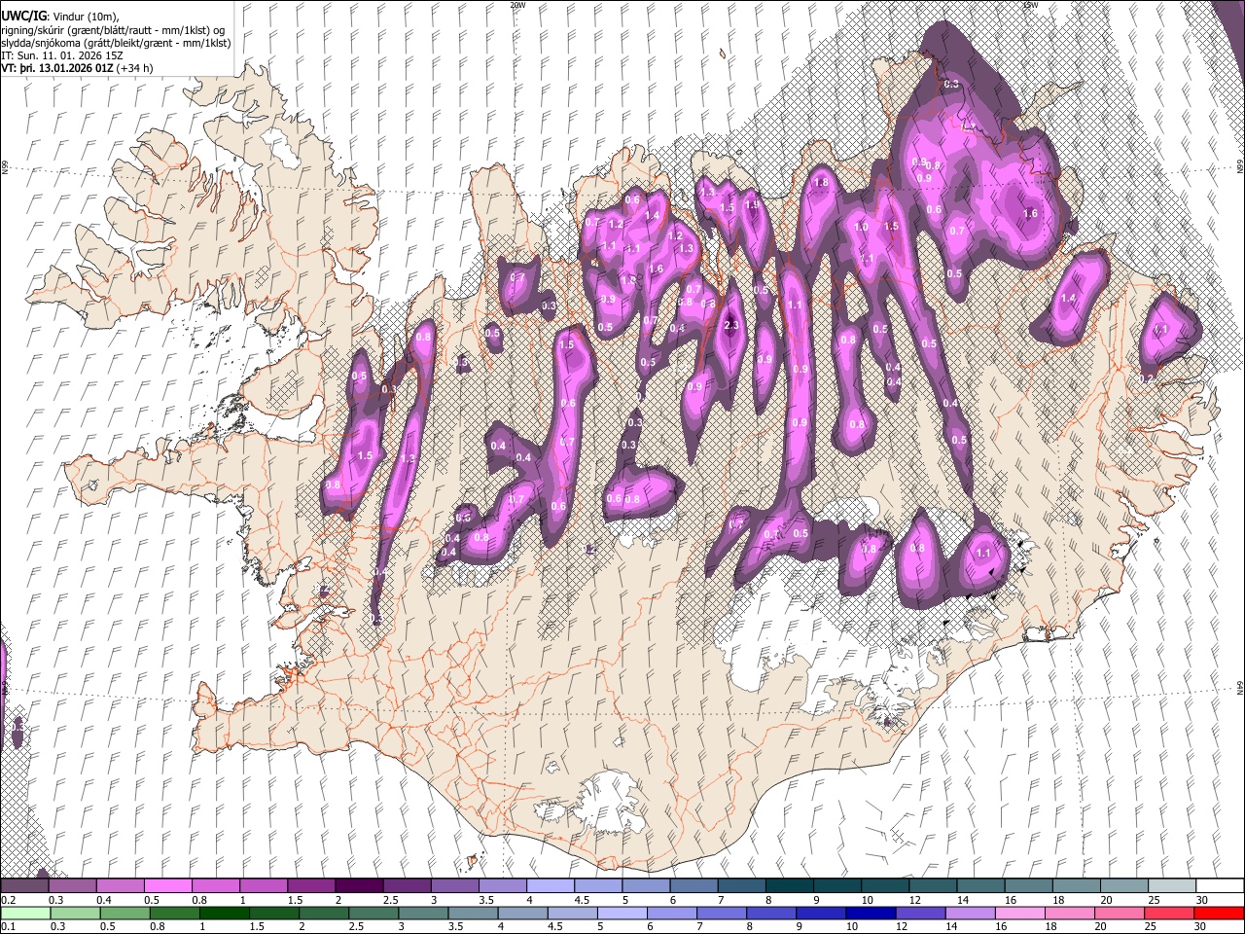Select the top legend row swatch labeled 2
This screenshot has height=934, width=1245.
click(359, 886)
